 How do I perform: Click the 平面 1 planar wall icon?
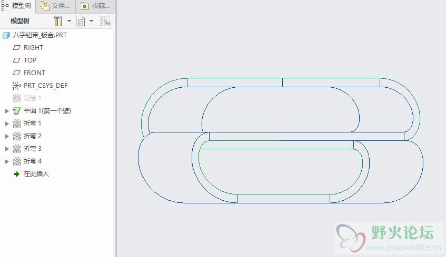[x=17, y=111]
